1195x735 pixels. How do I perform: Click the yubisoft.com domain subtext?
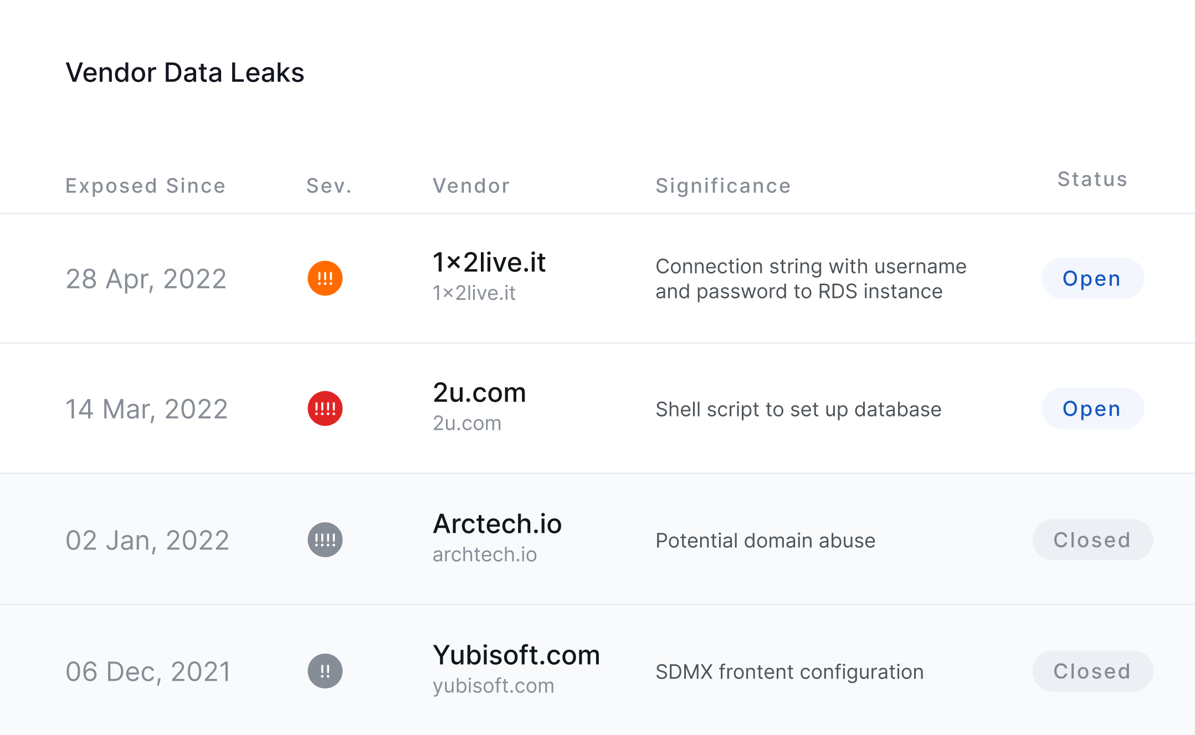pyautogui.click(x=493, y=686)
